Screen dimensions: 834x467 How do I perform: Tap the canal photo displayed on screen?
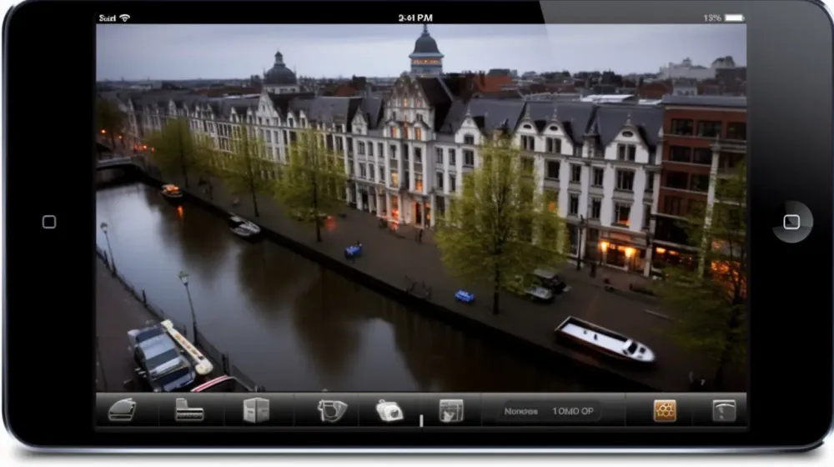click(x=420, y=208)
